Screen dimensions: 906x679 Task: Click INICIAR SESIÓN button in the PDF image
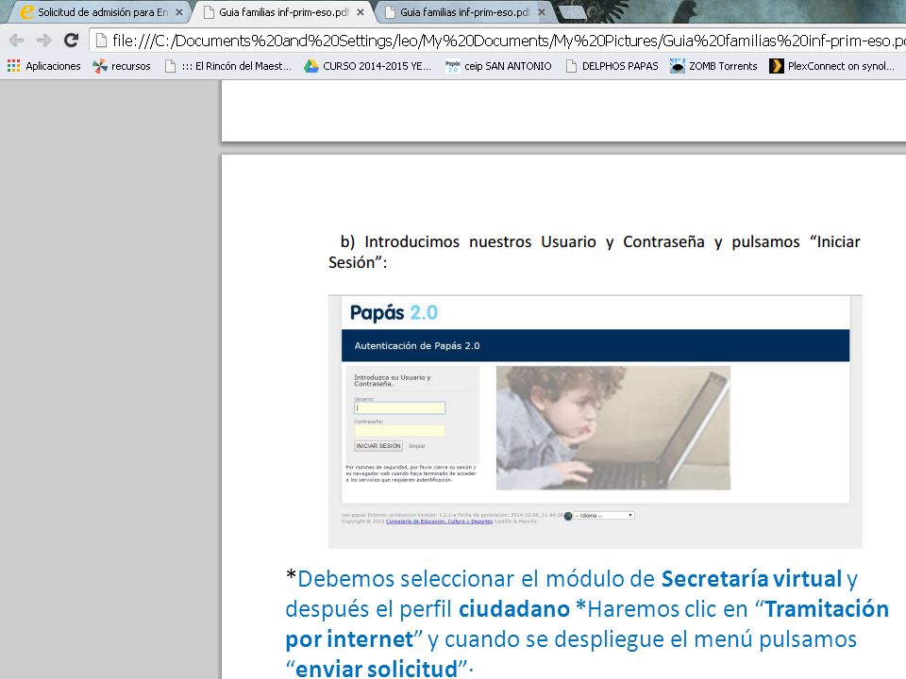coord(377,446)
